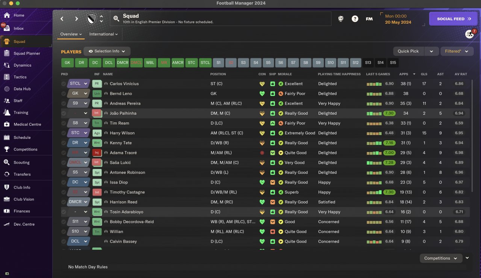The height and width of the screenshot is (278, 481).
Task: Open the Filtered dropdown
Action: click(457, 51)
